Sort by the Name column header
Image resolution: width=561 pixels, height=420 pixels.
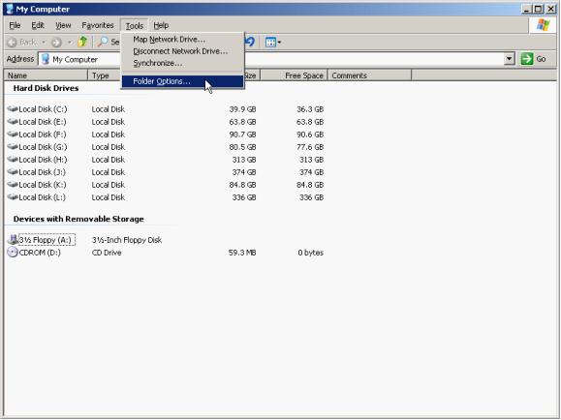(x=46, y=75)
